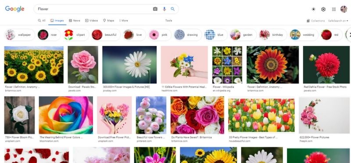Image resolution: width=351 pixels, height=163 pixels.
Task: Expand the More menu
Action: 124,21
